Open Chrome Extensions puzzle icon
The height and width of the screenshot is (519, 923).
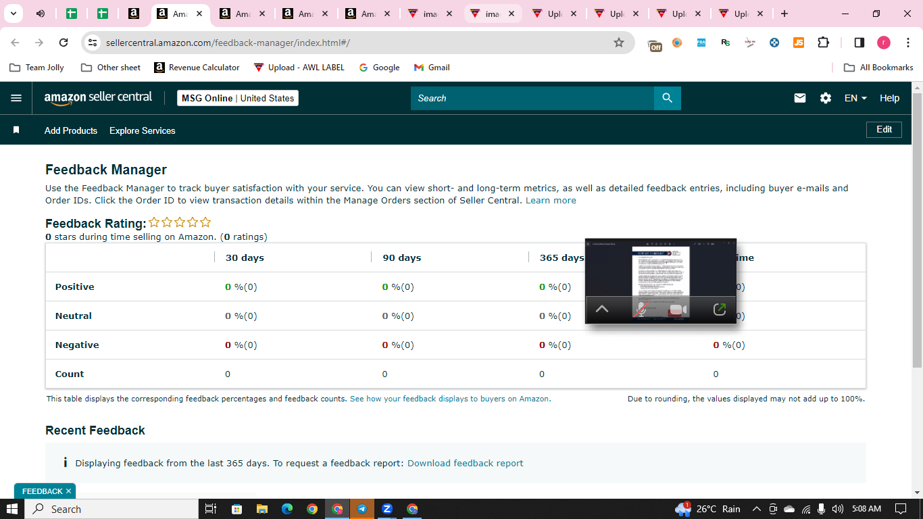pyautogui.click(x=823, y=43)
